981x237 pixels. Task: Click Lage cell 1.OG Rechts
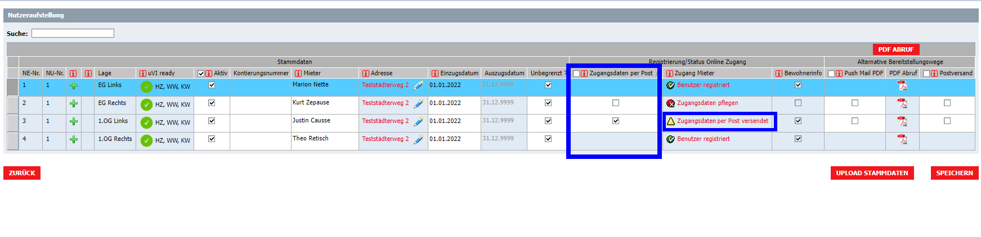pos(115,139)
